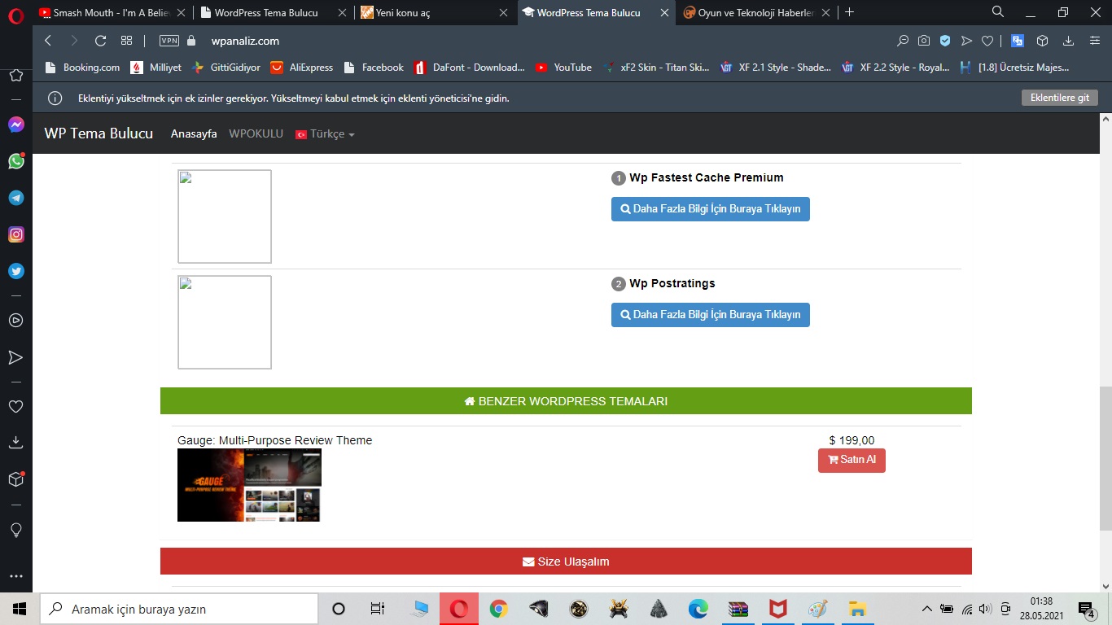This screenshot has height=625, width=1112.
Task: Search open tabs with magnifier icon
Action: [x=998, y=12]
